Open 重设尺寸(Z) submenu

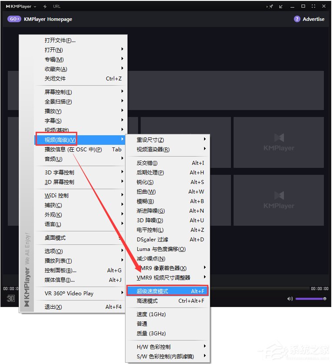168,140
